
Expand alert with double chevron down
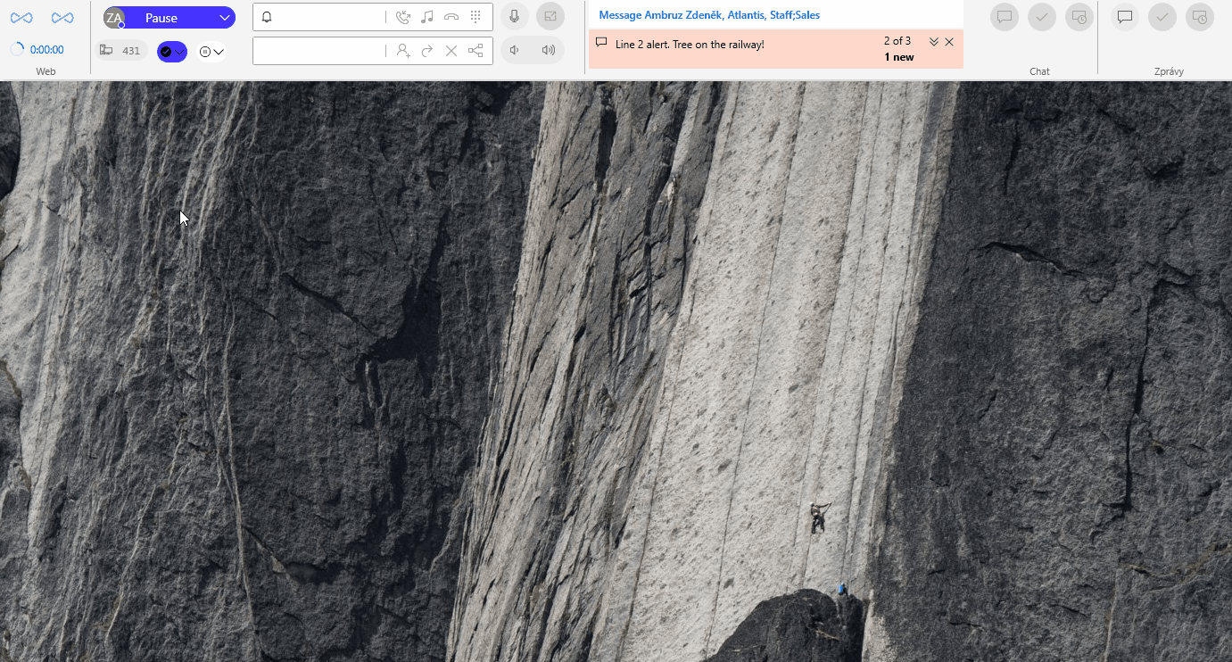tap(934, 42)
